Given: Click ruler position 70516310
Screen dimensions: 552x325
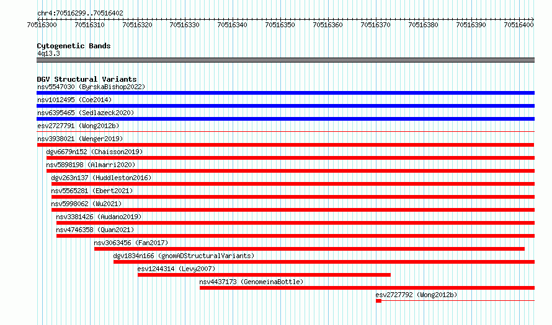Looking at the screenshot, I should 90,25.
